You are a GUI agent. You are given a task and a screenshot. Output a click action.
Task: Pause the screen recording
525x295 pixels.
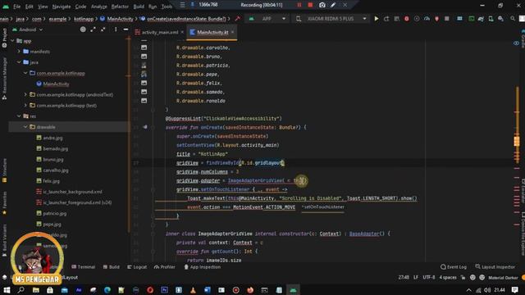tap(299, 5)
